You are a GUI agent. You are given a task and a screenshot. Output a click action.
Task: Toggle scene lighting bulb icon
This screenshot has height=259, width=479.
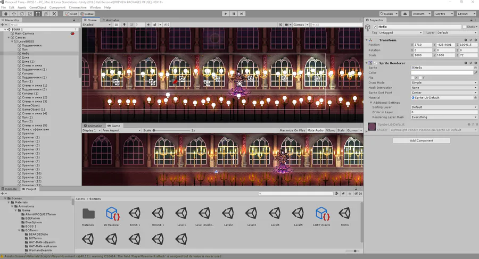[125, 25]
